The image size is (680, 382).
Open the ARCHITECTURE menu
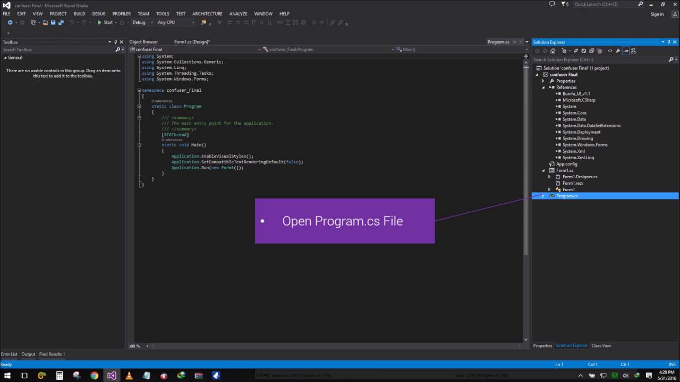207,14
